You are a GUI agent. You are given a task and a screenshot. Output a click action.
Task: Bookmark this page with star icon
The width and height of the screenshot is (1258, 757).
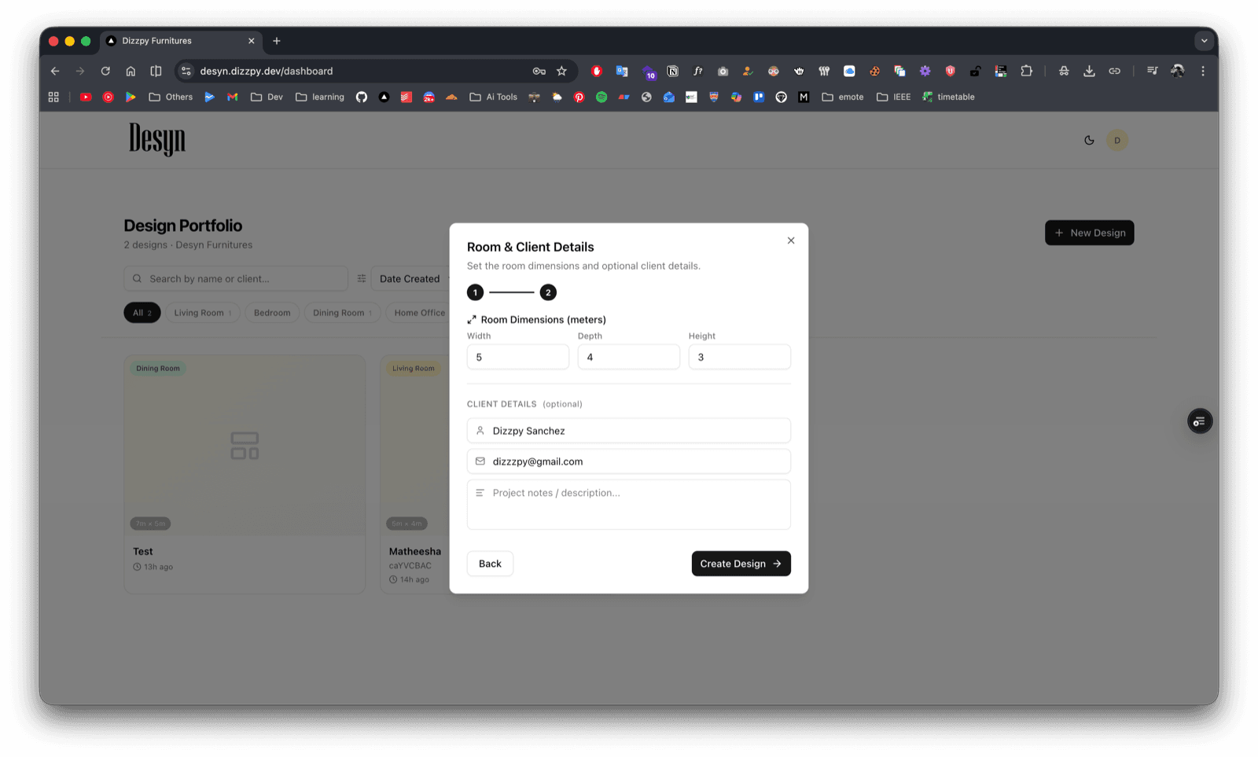(561, 71)
